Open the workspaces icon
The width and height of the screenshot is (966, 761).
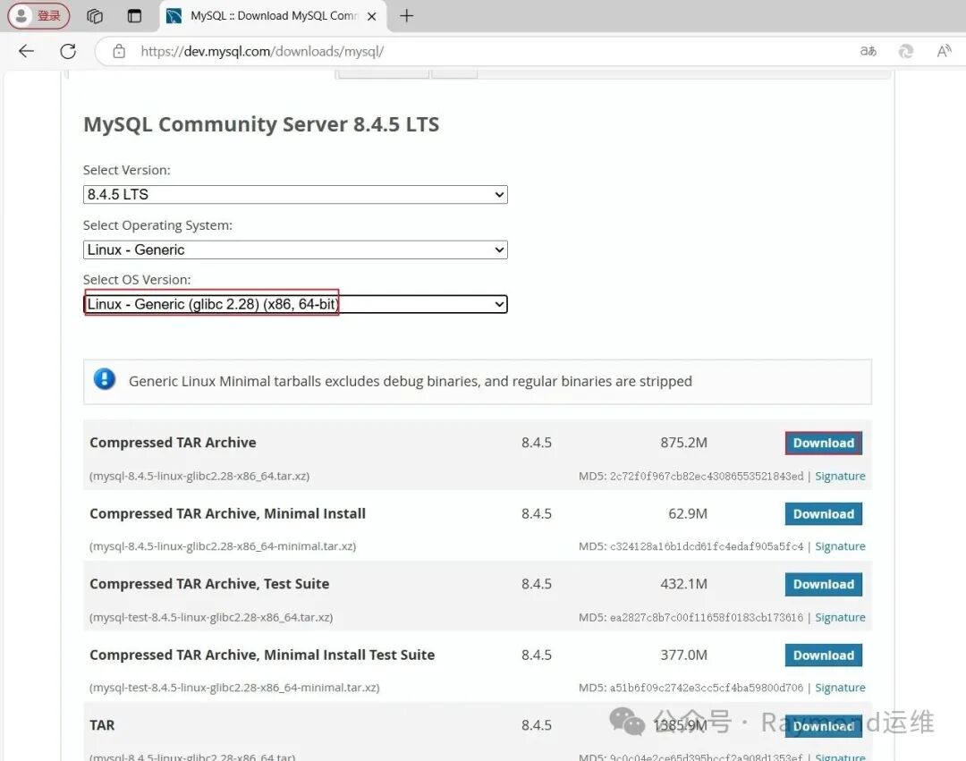point(94,16)
